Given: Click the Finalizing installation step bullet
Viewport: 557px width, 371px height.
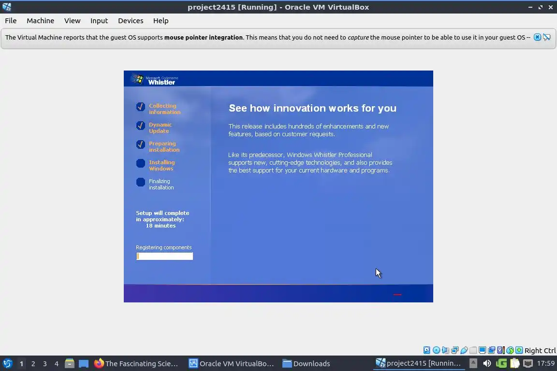Looking at the screenshot, I should point(141,182).
